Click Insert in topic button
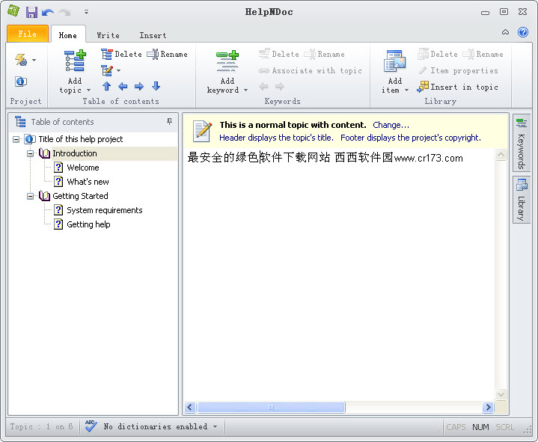The height and width of the screenshot is (442, 538). [457, 87]
